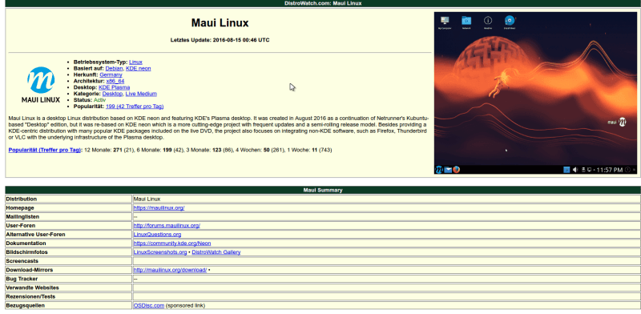Follow the LinuxQuestions.org link
The height and width of the screenshot is (314, 641).
pos(157,234)
